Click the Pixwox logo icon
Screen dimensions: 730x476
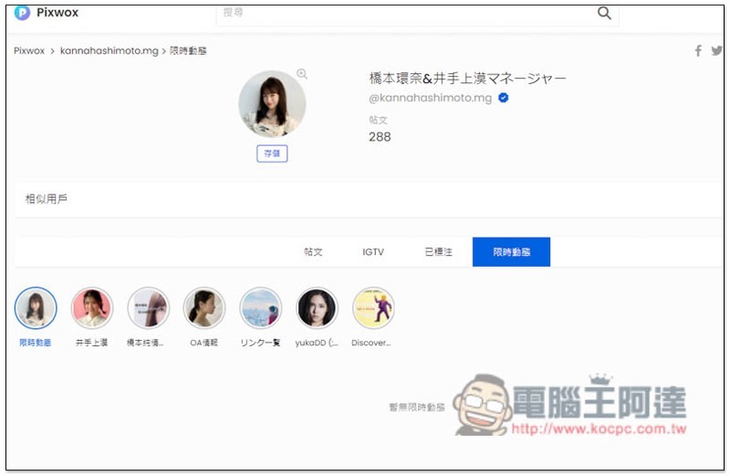point(22,13)
